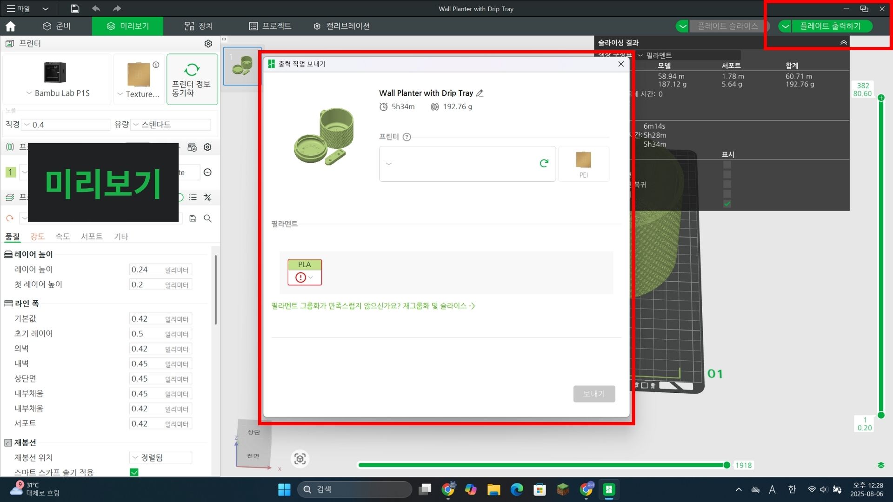
Task: Switch to the 프로젝트 tab
Action: 270,26
